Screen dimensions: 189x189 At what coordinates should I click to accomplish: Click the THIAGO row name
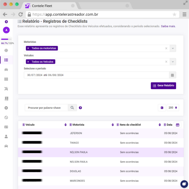[x=74, y=143]
